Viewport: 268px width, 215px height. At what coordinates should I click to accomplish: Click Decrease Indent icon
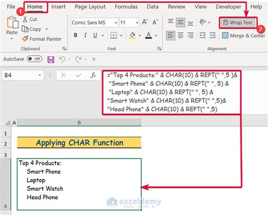pyautogui.click(x=202, y=36)
